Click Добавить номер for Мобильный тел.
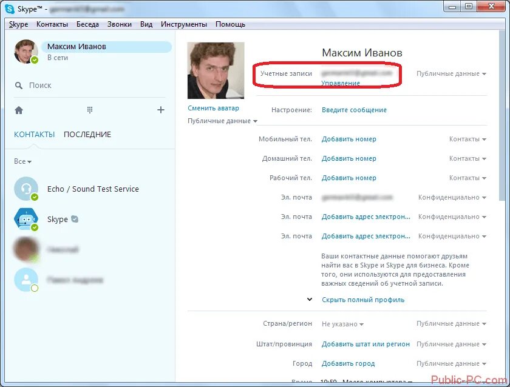The width and height of the screenshot is (510, 387). 349,139
